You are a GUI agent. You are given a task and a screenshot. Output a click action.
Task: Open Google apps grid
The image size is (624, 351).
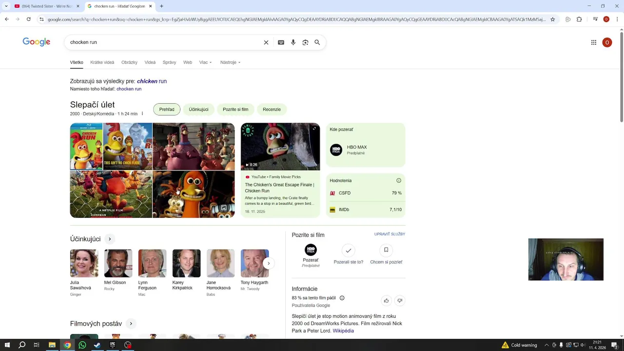tap(594, 42)
